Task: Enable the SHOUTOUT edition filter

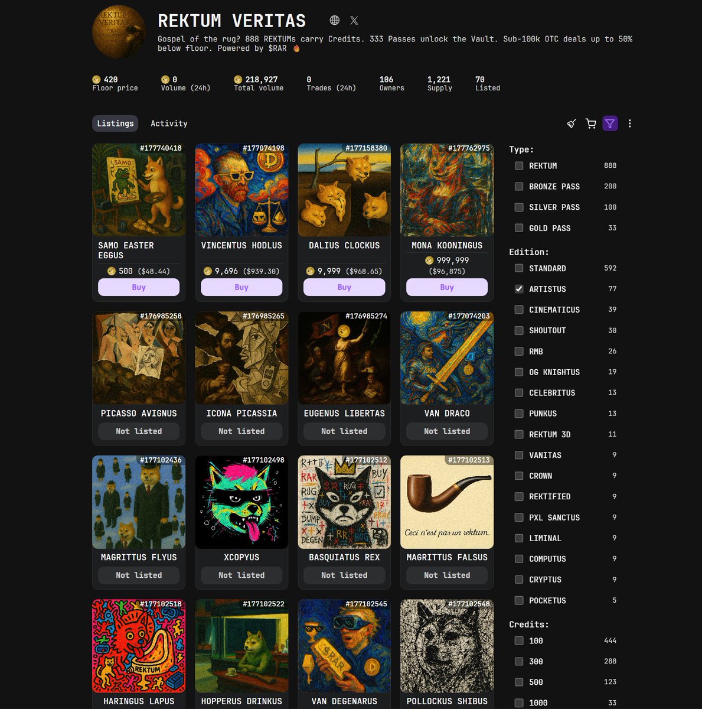Action: pyautogui.click(x=519, y=330)
